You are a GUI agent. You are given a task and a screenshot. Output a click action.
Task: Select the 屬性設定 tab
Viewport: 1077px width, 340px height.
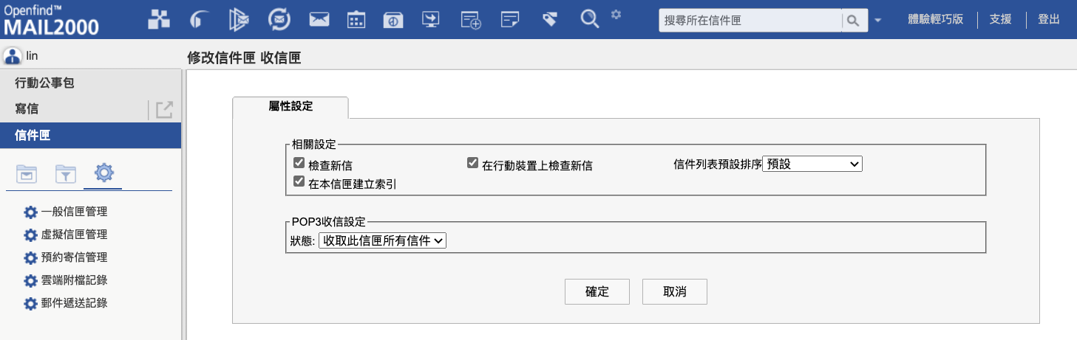(291, 107)
